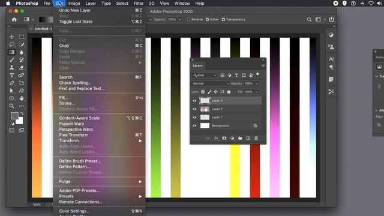Open the Image menu
384x216 pixels.
tap(74, 4)
